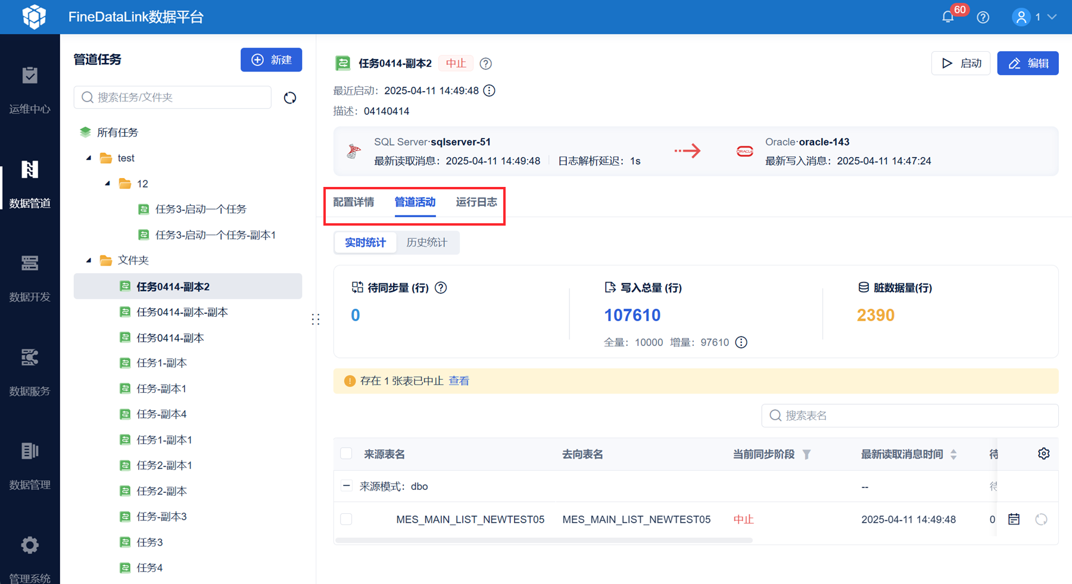Click the sync icon in MES_MAIN_LIST_NEWTEST05 row

point(1041,519)
